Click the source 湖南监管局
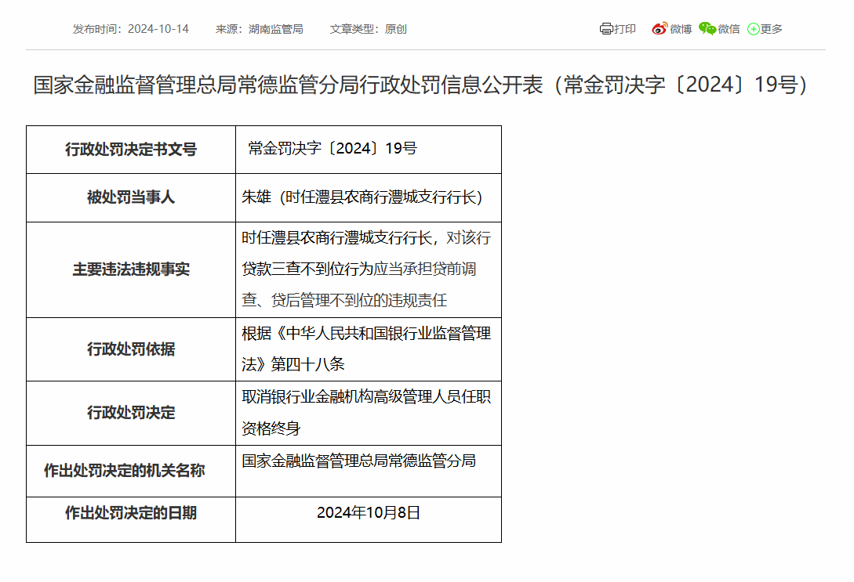 point(275,29)
